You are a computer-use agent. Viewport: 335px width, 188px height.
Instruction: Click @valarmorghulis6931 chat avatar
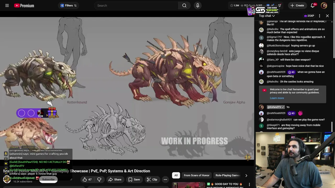tap(261, 120)
